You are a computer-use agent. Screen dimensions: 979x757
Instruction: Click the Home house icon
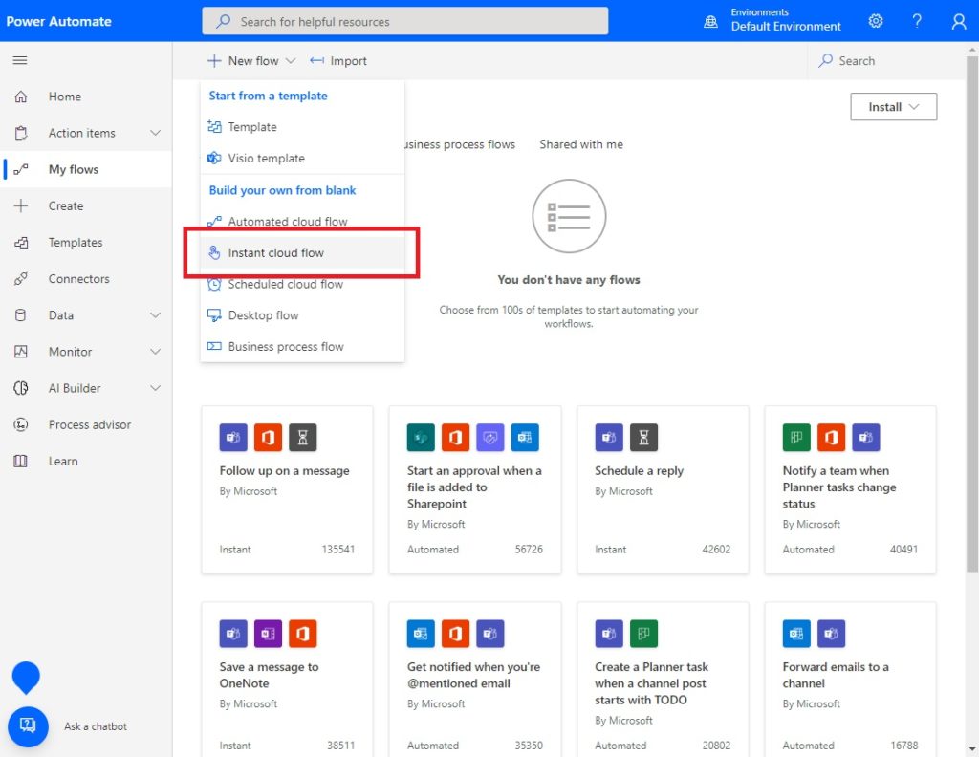click(21, 97)
